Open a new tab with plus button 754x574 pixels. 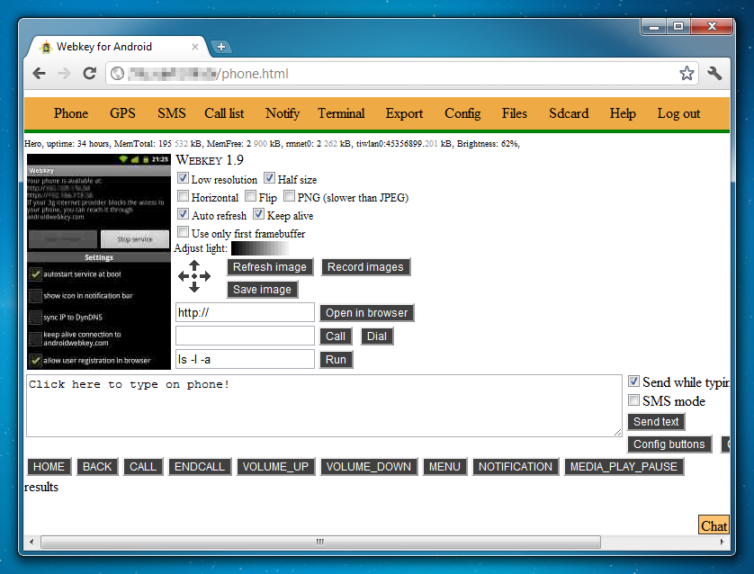220,47
